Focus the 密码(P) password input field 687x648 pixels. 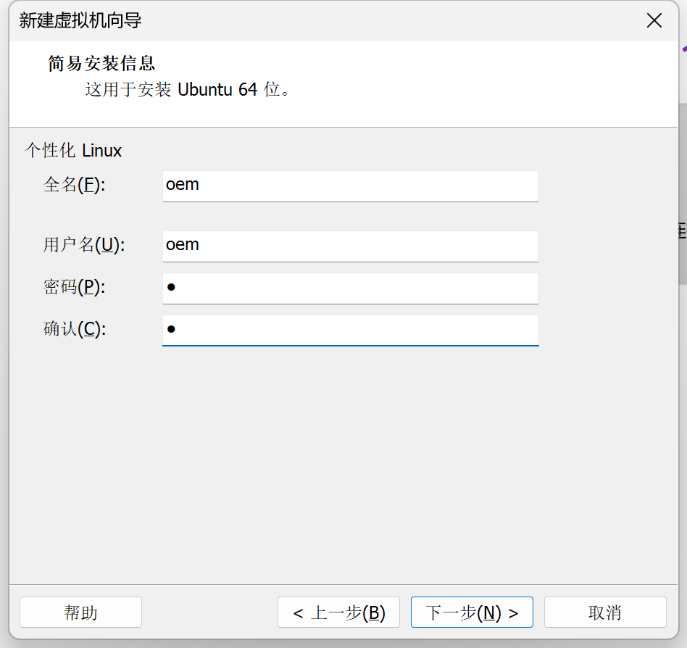click(350, 288)
